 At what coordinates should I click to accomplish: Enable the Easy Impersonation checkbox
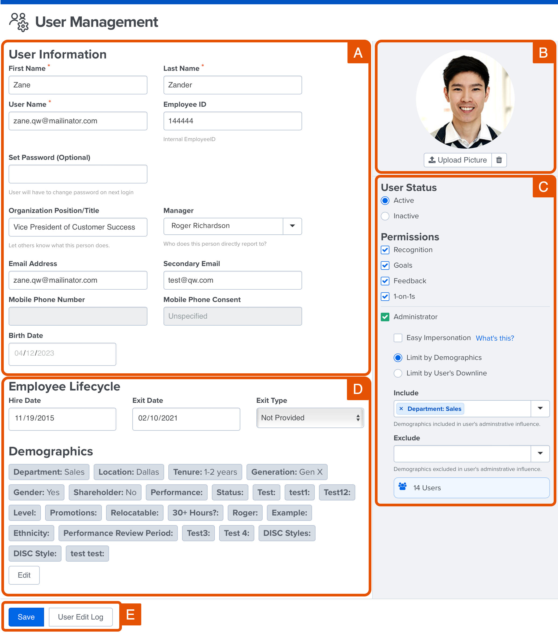(x=398, y=338)
